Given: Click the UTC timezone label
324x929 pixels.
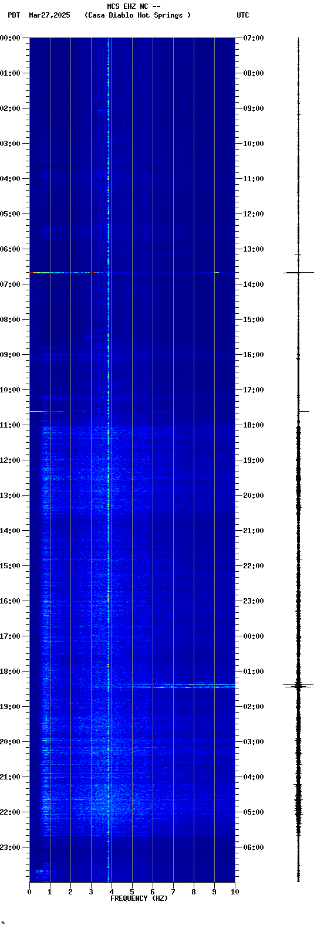Looking at the screenshot, I should click(243, 15).
